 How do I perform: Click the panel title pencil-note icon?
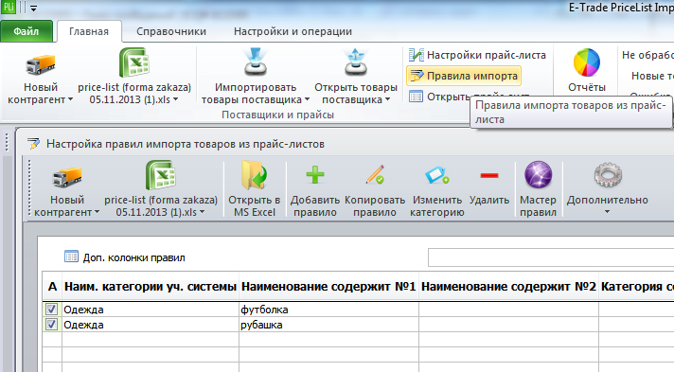33,144
